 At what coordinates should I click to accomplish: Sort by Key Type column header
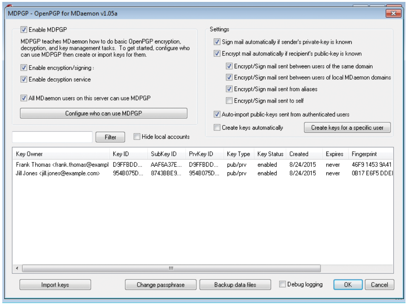[x=239, y=154]
